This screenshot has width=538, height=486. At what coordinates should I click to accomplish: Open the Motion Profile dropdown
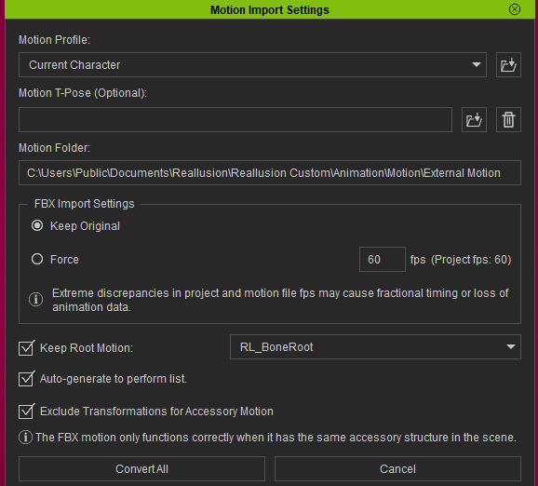252,65
